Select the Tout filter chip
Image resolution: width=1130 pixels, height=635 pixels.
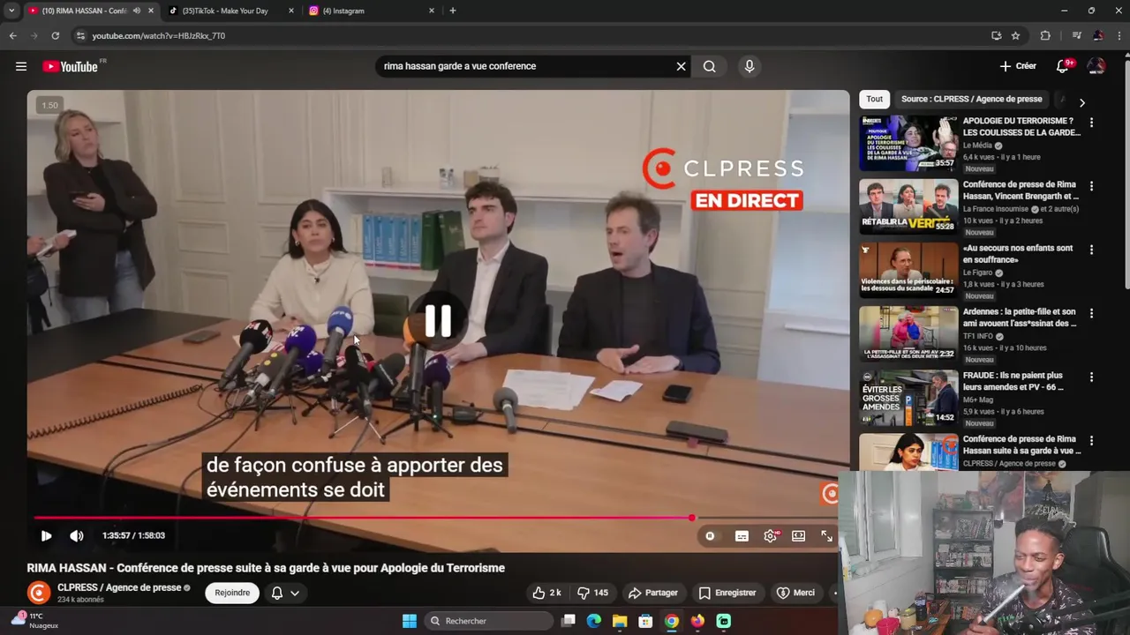[874, 99]
